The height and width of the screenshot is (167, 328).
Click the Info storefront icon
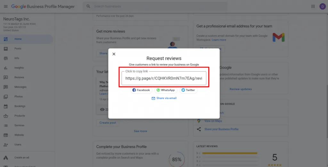[x=6, y=58]
